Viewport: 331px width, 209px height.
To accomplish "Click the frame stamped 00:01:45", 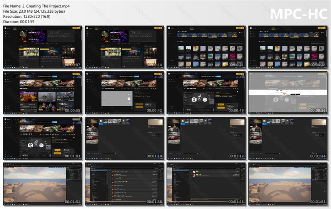I will 206,184.
